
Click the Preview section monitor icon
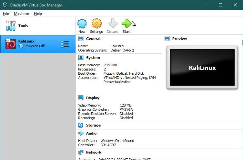click(167, 39)
